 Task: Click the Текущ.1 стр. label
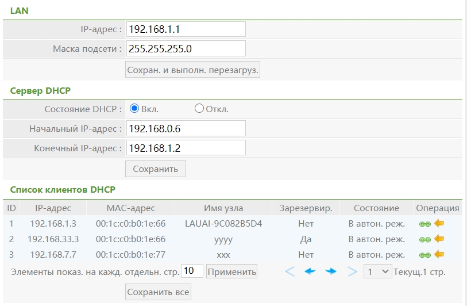[419, 271]
